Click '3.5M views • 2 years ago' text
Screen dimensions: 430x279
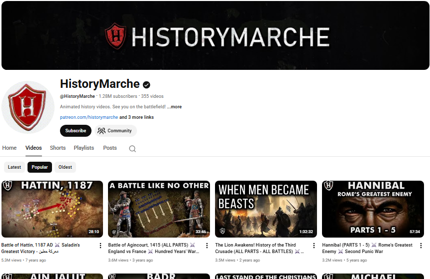point(237,260)
